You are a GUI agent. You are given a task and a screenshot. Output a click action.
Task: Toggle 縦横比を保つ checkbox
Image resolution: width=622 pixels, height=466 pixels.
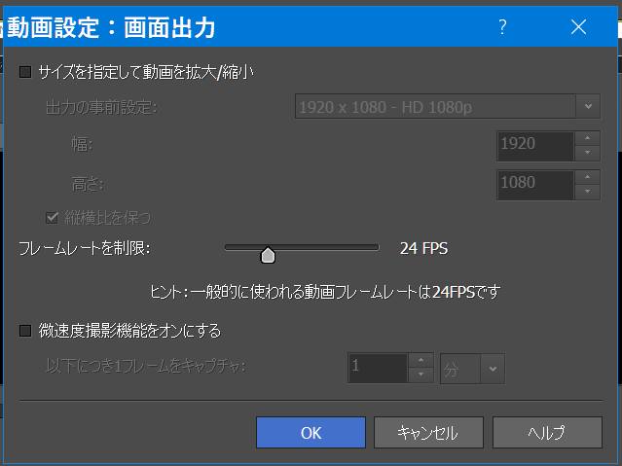tap(52, 218)
